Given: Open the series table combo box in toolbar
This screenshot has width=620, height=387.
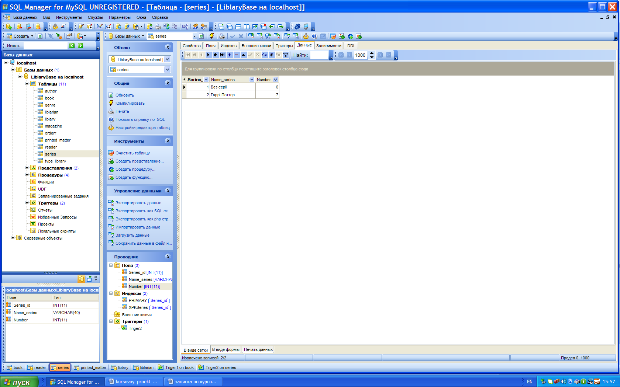Looking at the screenshot, I should (194, 36).
